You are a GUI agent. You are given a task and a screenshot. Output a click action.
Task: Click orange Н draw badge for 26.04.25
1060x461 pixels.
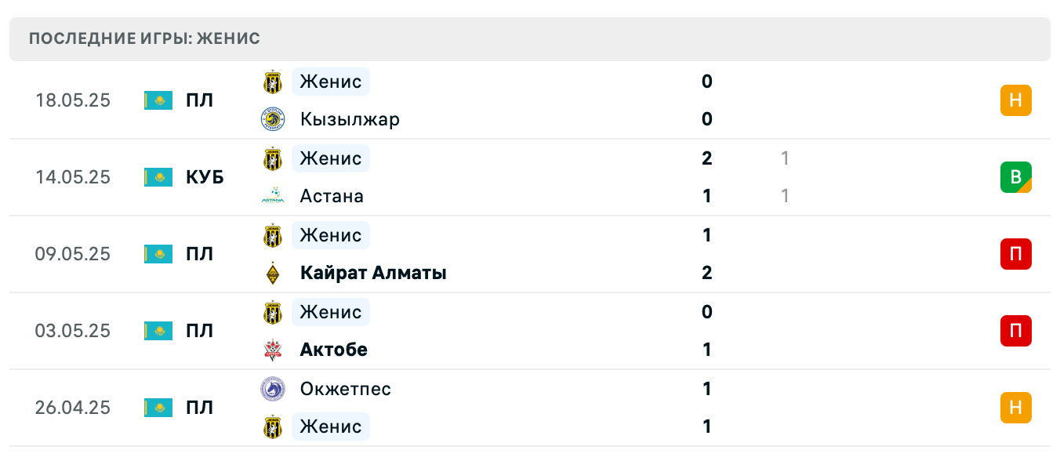(x=1015, y=408)
